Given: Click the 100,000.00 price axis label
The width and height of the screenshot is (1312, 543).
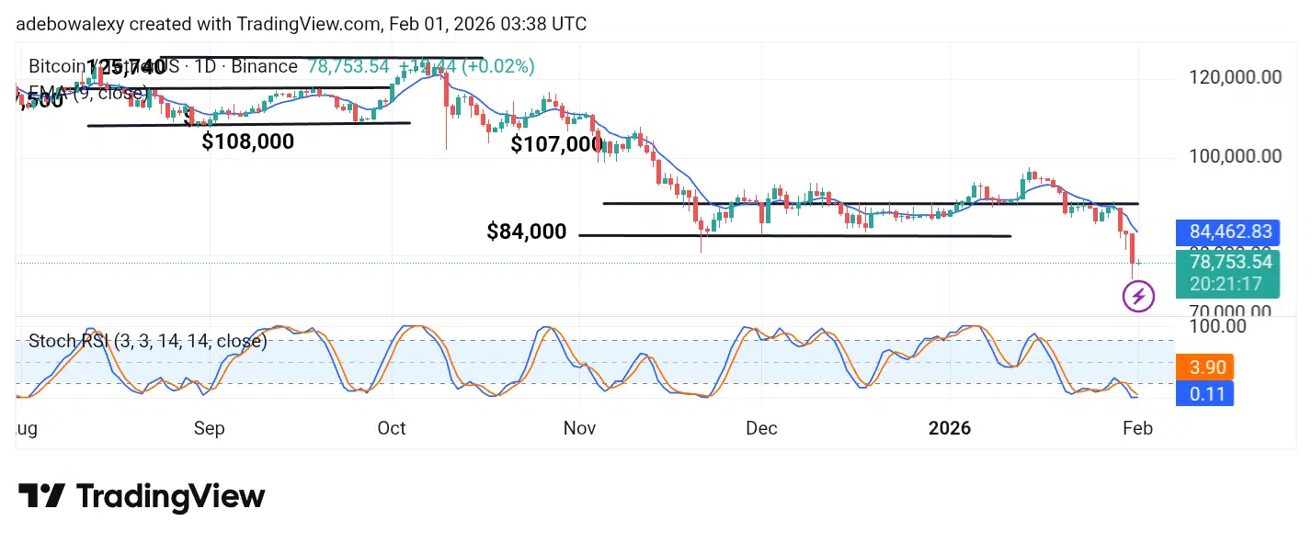Looking at the screenshot, I should click(x=1236, y=156).
